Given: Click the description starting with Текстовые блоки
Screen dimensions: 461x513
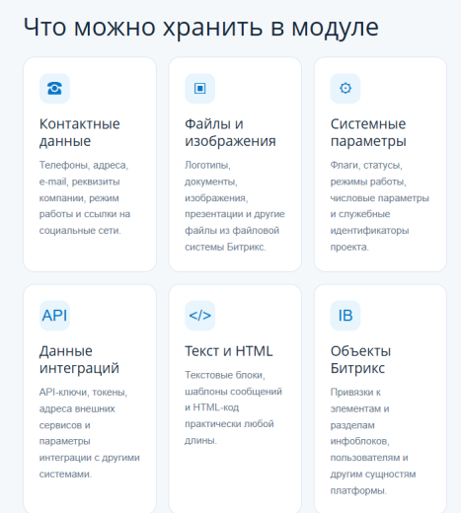Looking at the screenshot, I should [x=233, y=407].
